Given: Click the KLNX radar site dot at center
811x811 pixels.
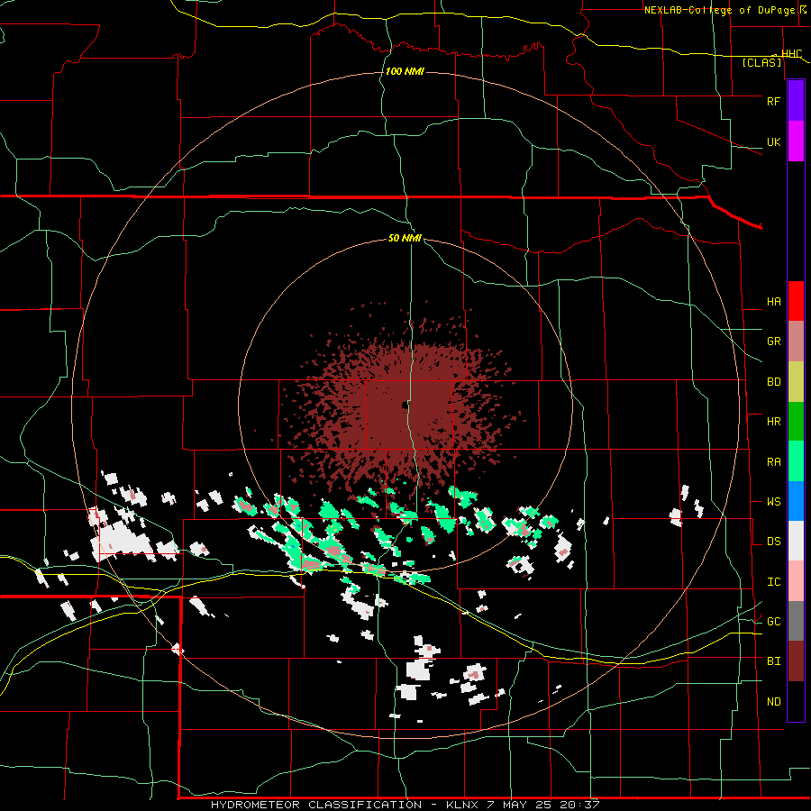Looking at the screenshot, I should [x=405, y=405].
